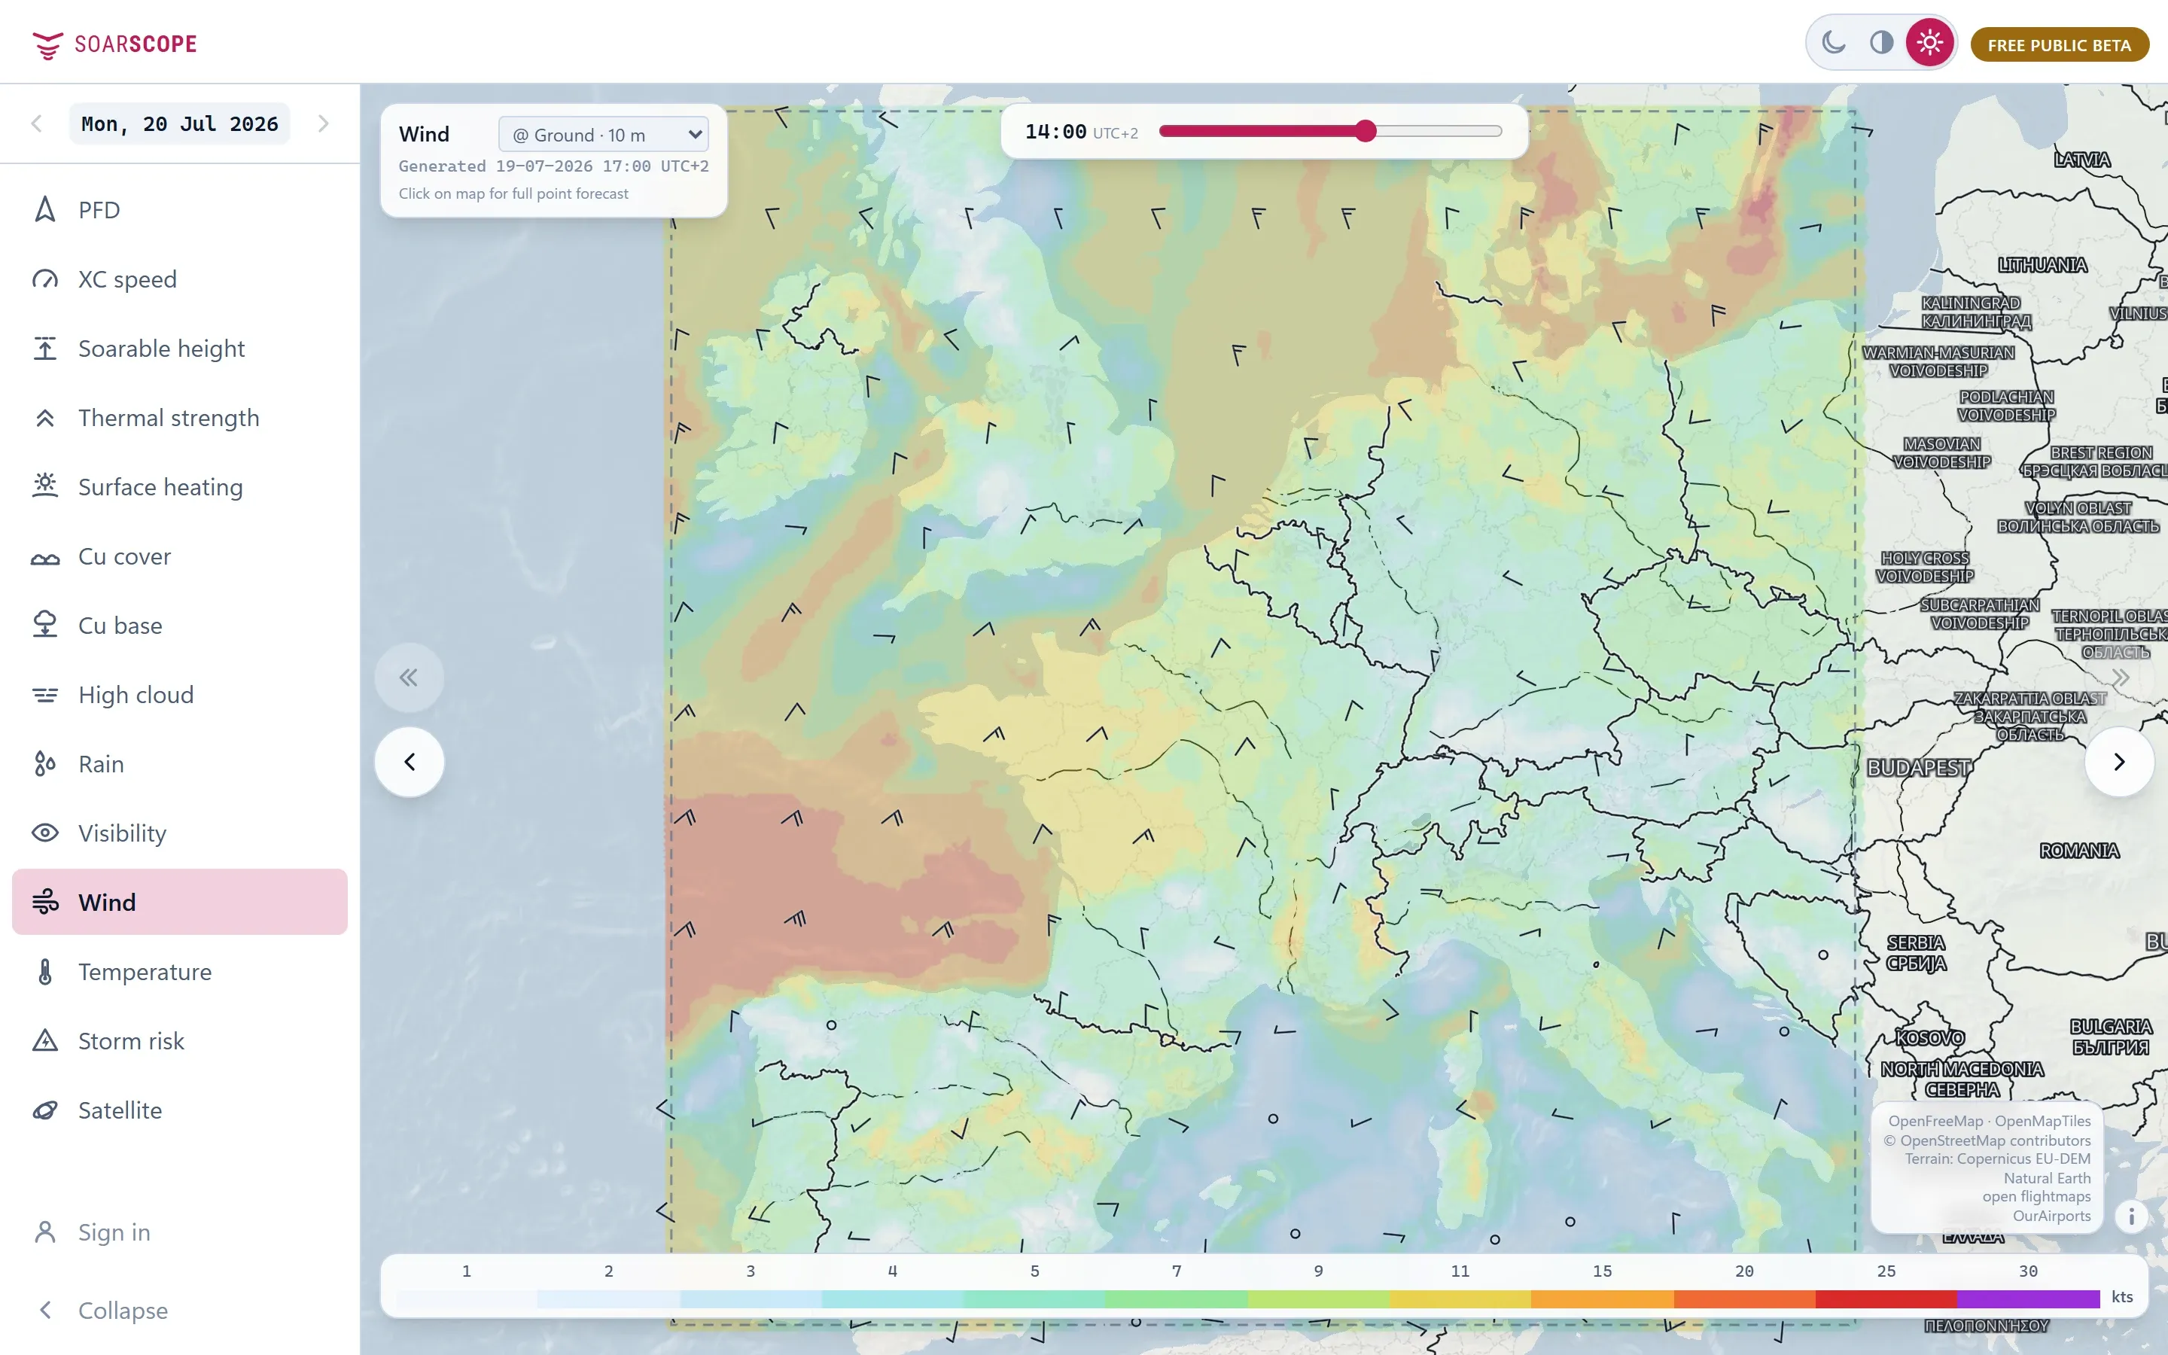Click the Visibility eye icon
This screenshot has width=2168, height=1355.
(45, 833)
